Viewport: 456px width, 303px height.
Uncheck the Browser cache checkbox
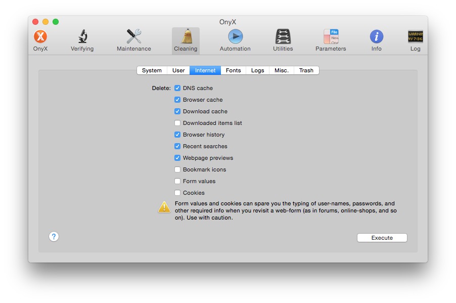pyautogui.click(x=177, y=100)
